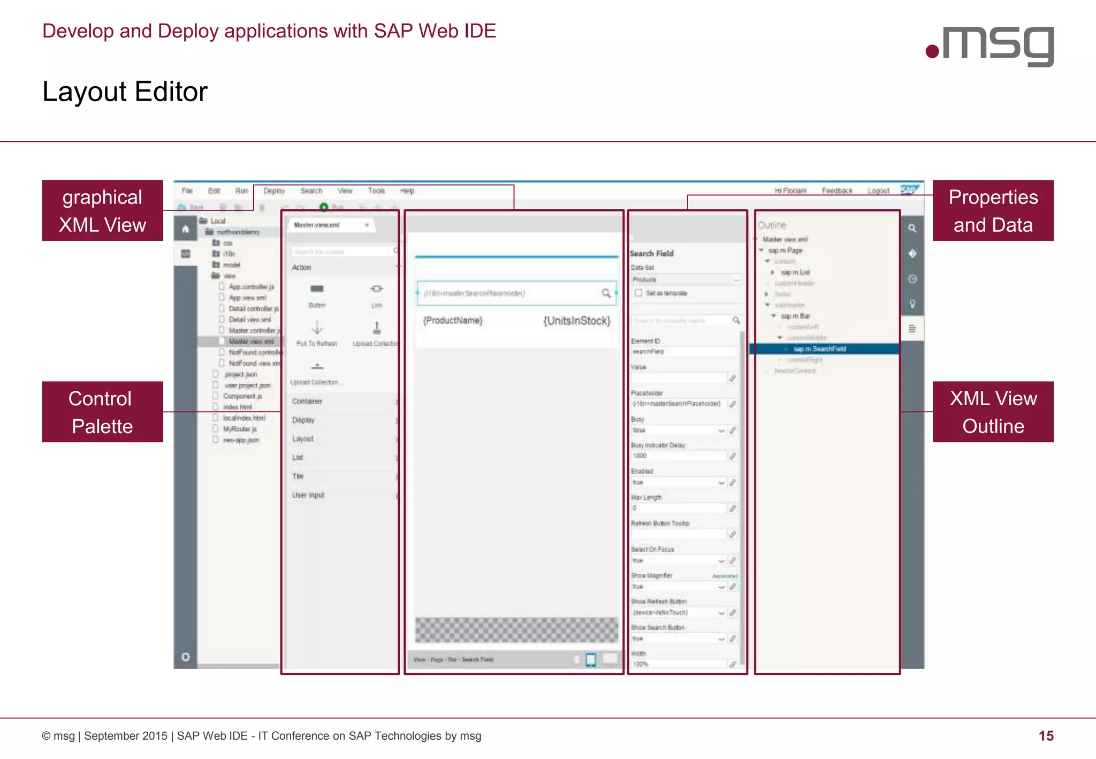The image size is (1096, 759).
Task: Open the Git history icon in right sidebar
Action: [x=912, y=279]
